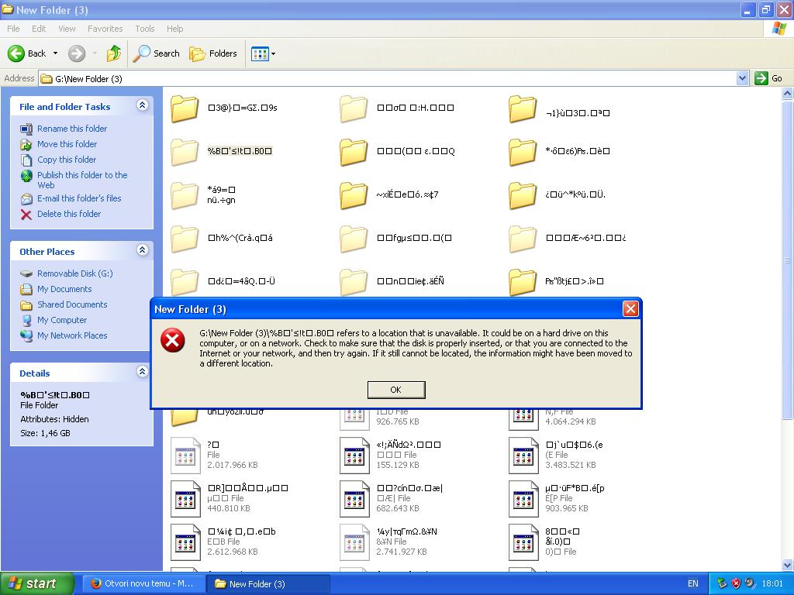Click Copy this folder

67,160
